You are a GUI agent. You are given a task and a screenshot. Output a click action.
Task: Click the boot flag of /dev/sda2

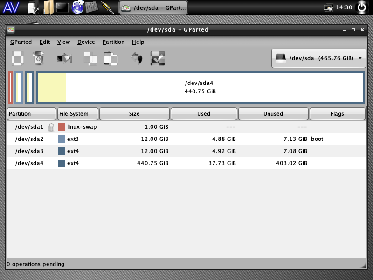317,139
